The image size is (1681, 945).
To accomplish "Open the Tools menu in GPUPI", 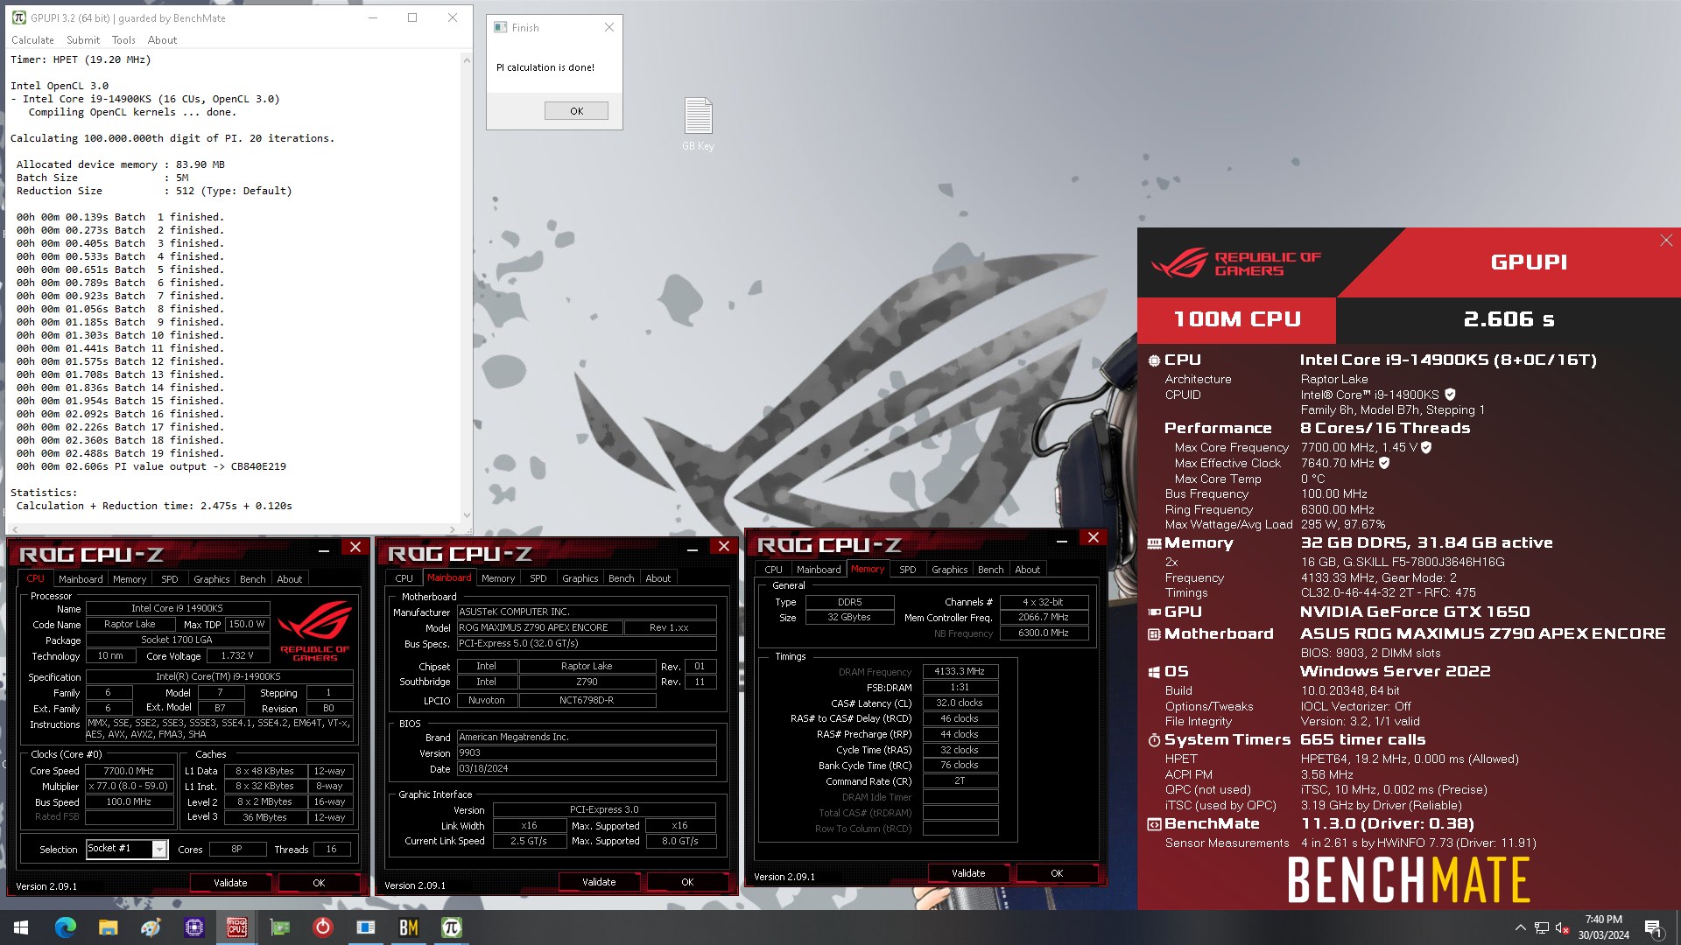I will click(x=123, y=40).
